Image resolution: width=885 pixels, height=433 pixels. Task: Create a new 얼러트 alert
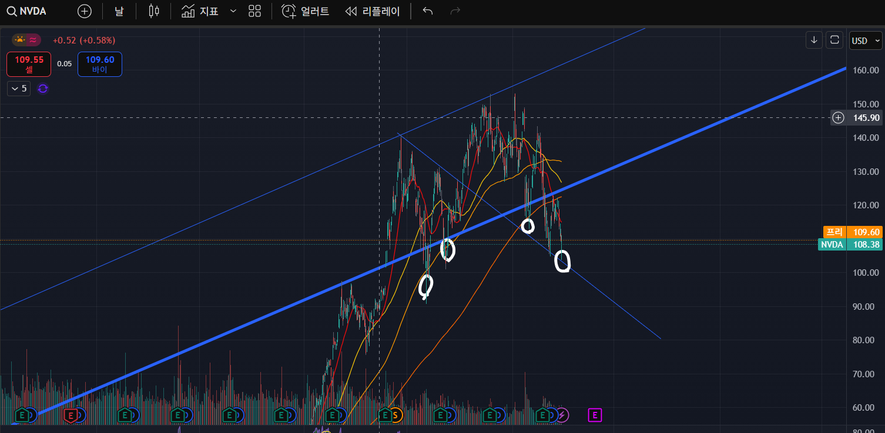coord(305,11)
